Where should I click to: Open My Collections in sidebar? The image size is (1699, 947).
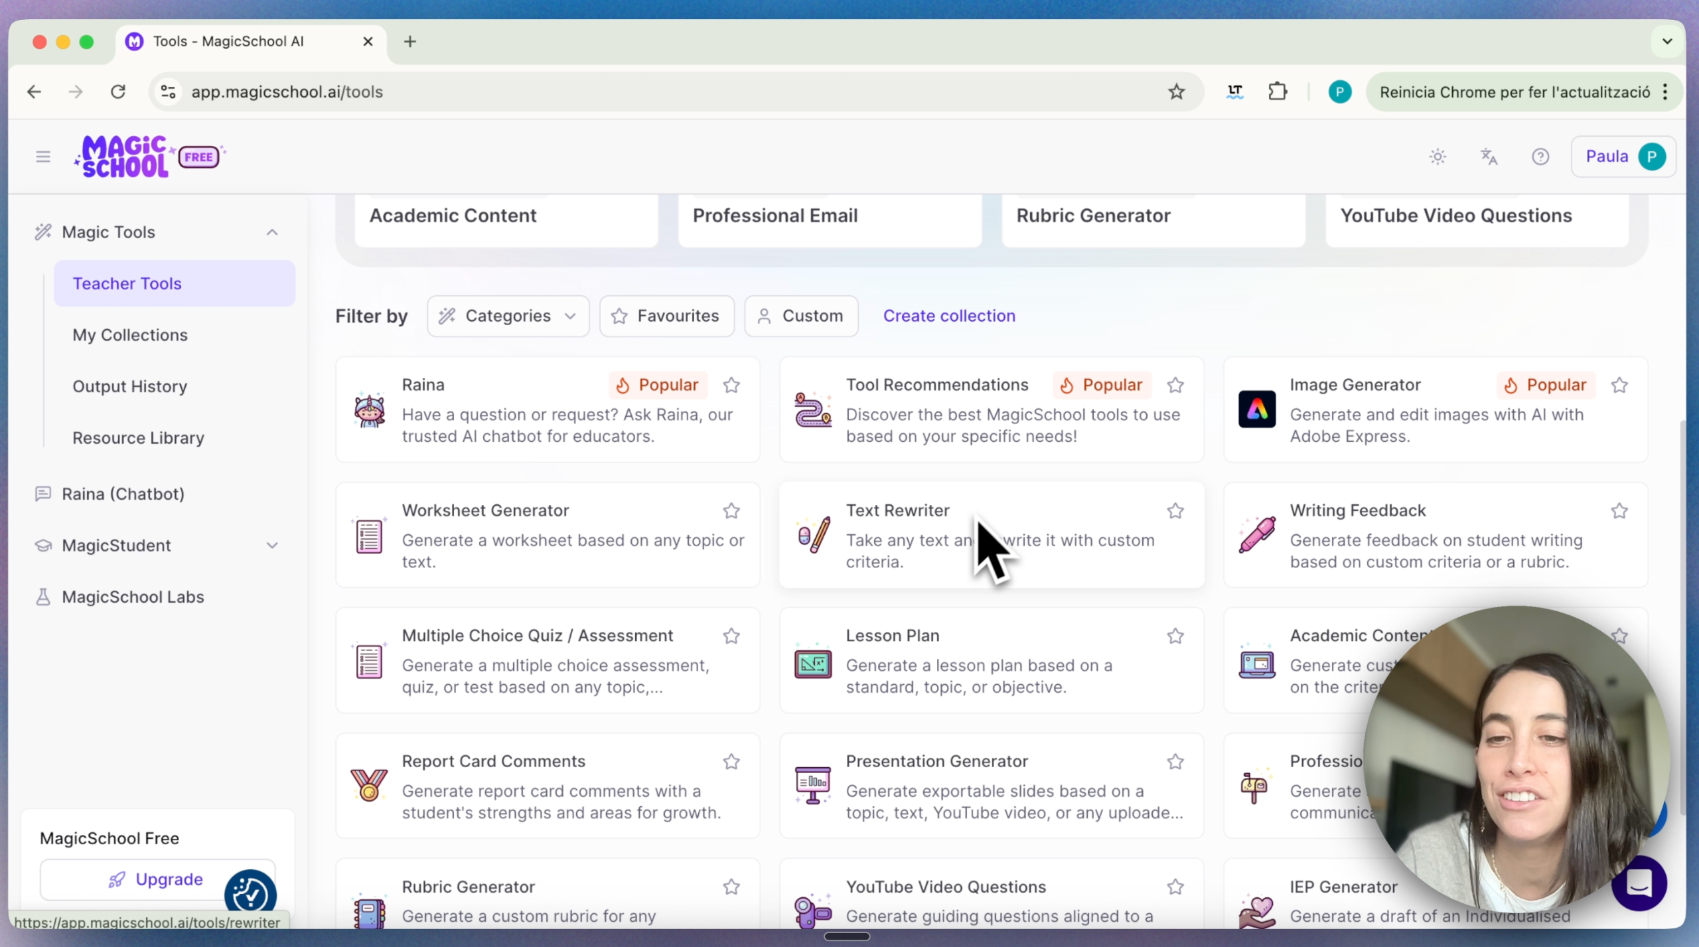tap(130, 335)
